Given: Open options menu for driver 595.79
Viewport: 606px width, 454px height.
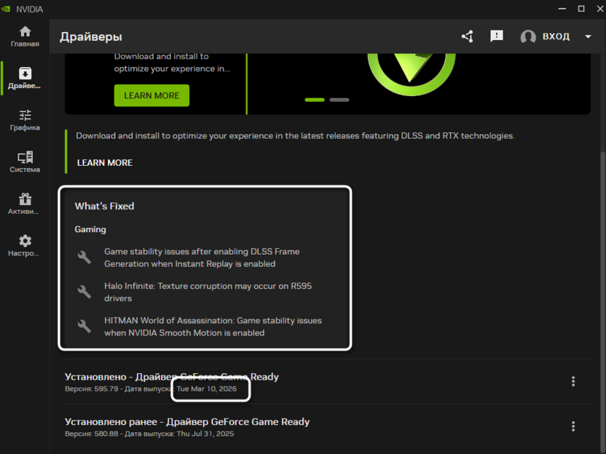Looking at the screenshot, I should coord(573,381).
